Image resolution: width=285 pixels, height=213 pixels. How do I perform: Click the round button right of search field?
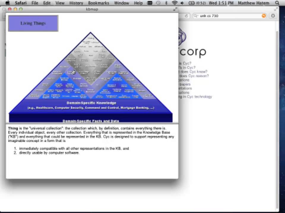[x=273, y=16]
